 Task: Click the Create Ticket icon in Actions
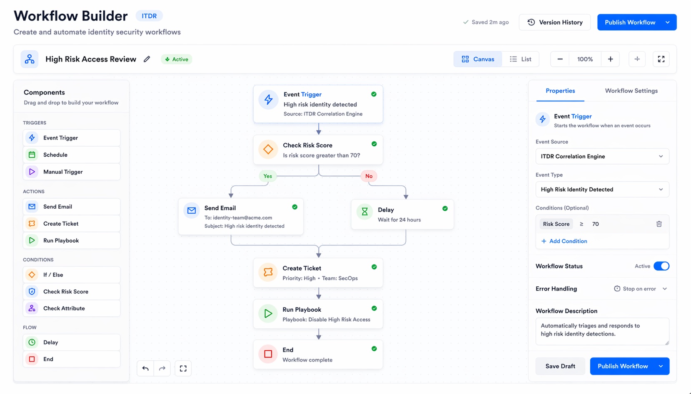pos(32,223)
